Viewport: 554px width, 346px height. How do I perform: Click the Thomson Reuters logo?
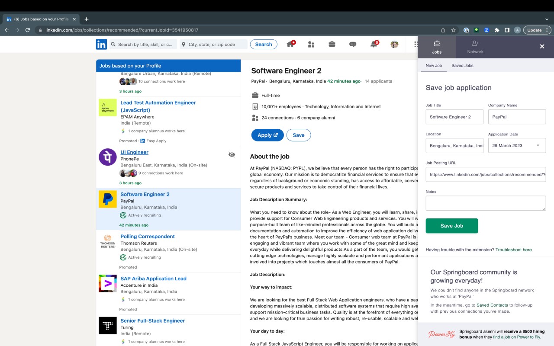pyautogui.click(x=108, y=241)
